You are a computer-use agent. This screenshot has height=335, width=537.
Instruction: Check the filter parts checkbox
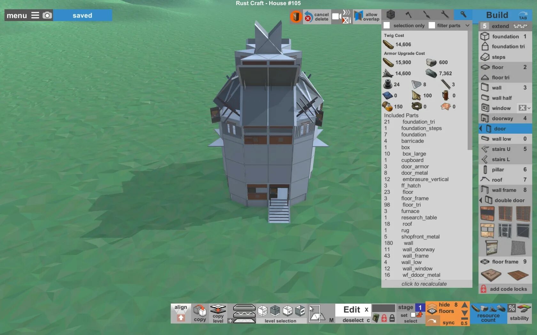pyautogui.click(x=432, y=26)
